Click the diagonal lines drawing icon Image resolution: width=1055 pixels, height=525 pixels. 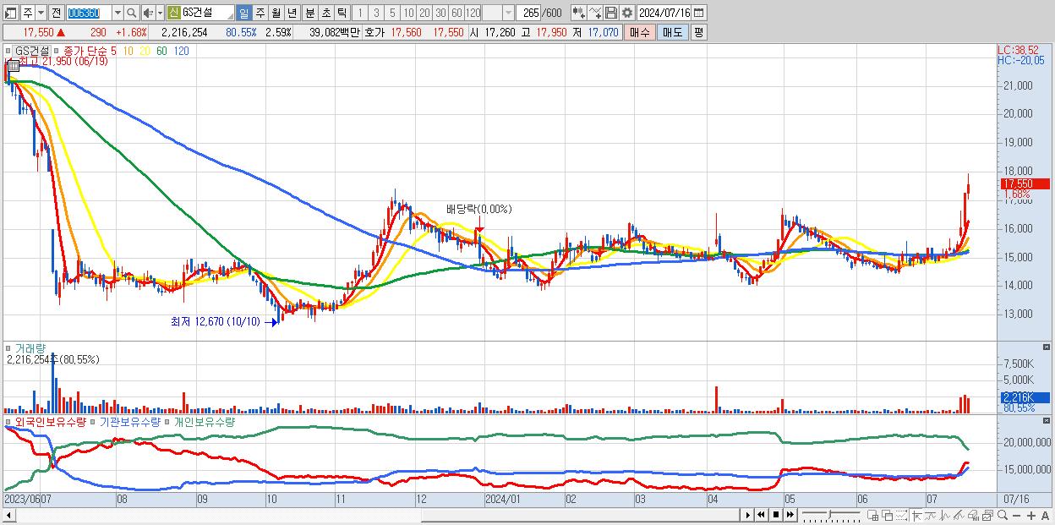(x=959, y=515)
